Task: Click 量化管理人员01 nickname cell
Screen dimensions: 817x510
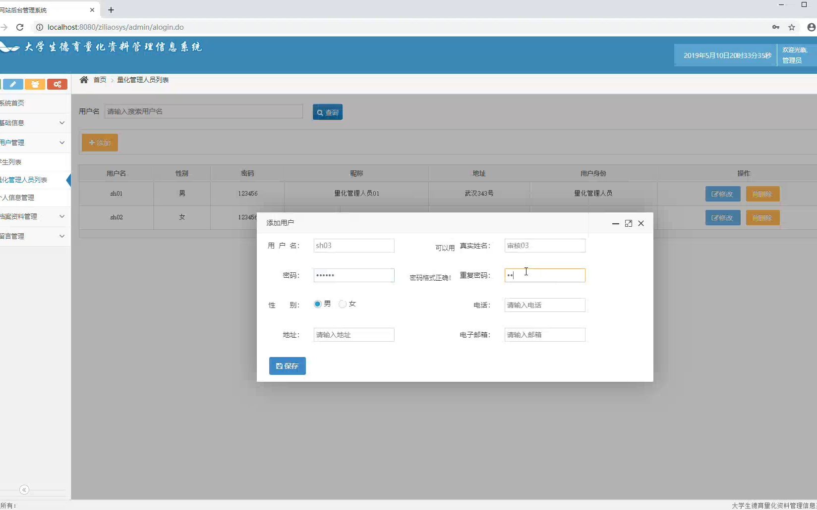Action: (356, 194)
